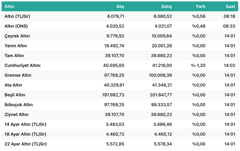Open the Ata Altın entry

13,85
